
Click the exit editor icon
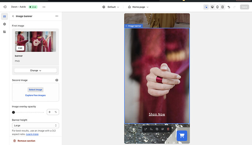point(5,7)
